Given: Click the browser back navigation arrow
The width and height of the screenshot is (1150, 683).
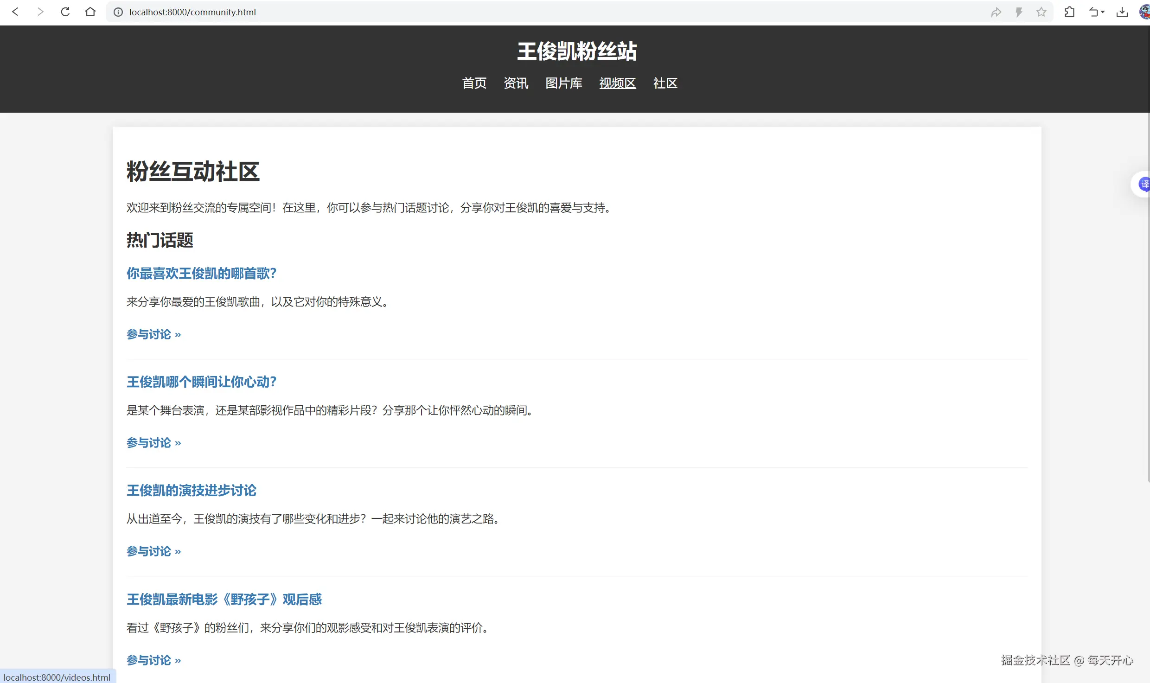Looking at the screenshot, I should pos(15,12).
